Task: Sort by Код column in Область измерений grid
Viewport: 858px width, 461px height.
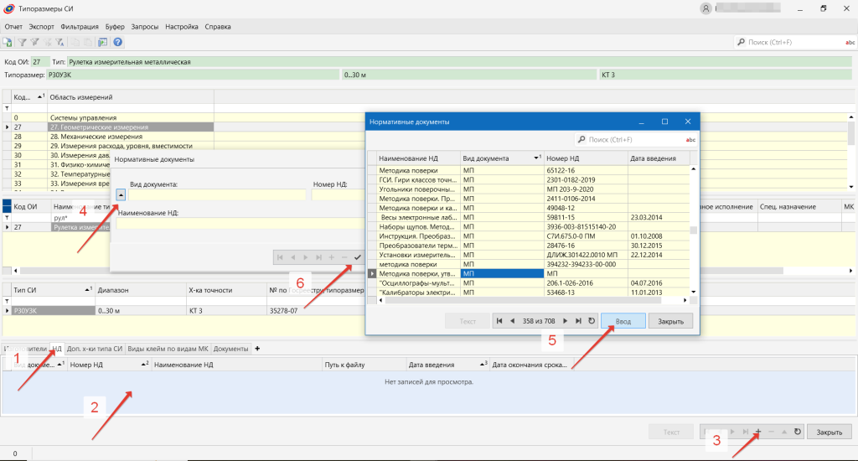Action: pos(29,97)
